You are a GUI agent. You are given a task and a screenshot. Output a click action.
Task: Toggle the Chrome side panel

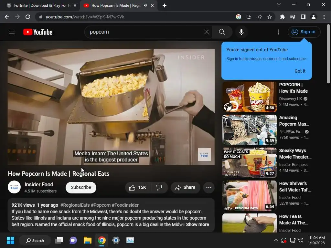(x=303, y=17)
